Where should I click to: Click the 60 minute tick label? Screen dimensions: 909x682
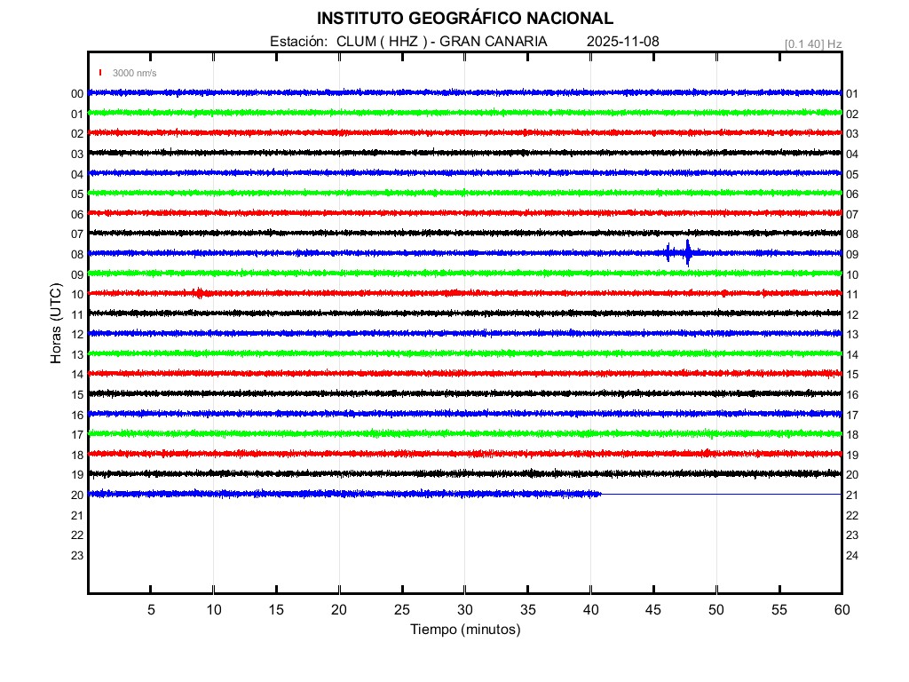click(841, 609)
